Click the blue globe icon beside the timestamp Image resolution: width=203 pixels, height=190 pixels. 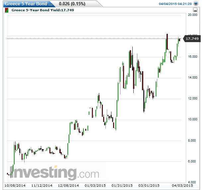click(196, 3)
